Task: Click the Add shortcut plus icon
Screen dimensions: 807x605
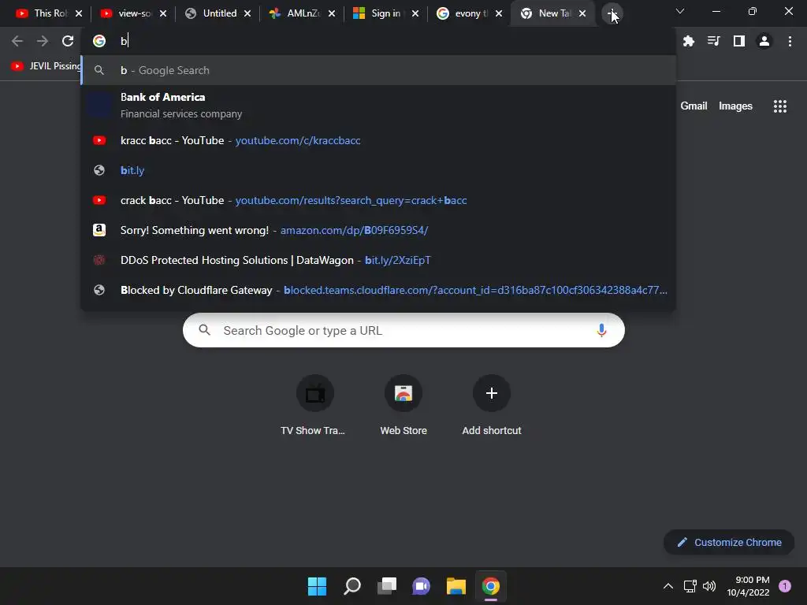Action: [492, 393]
